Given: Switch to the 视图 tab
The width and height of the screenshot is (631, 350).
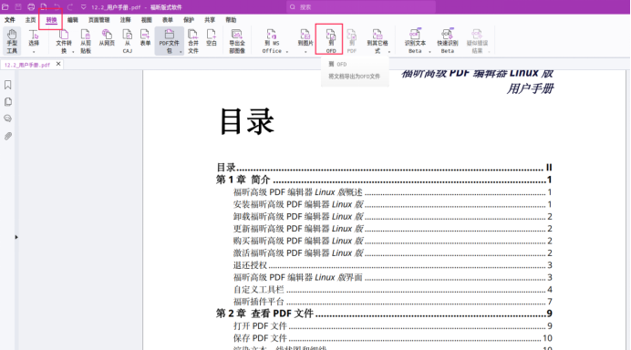Looking at the screenshot, I should [147, 20].
